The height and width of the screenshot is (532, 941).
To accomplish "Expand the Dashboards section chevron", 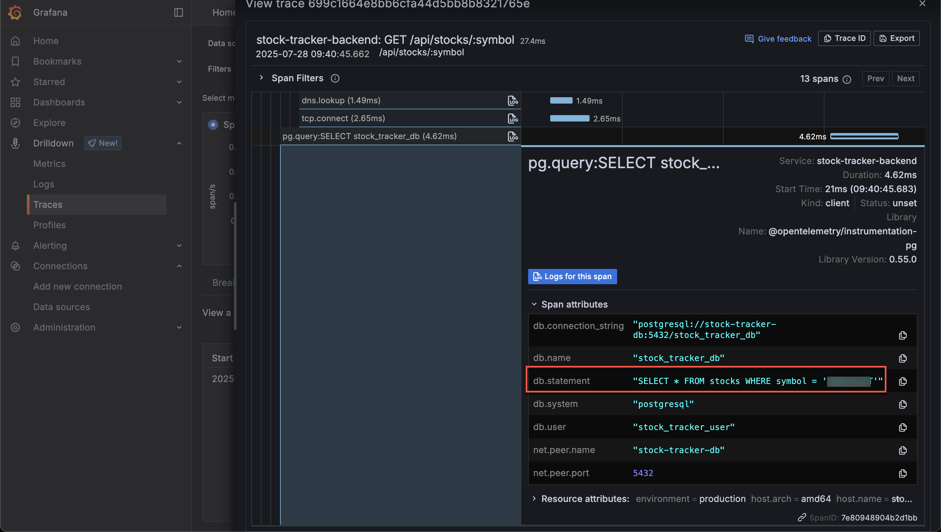I will tap(179, 102).
